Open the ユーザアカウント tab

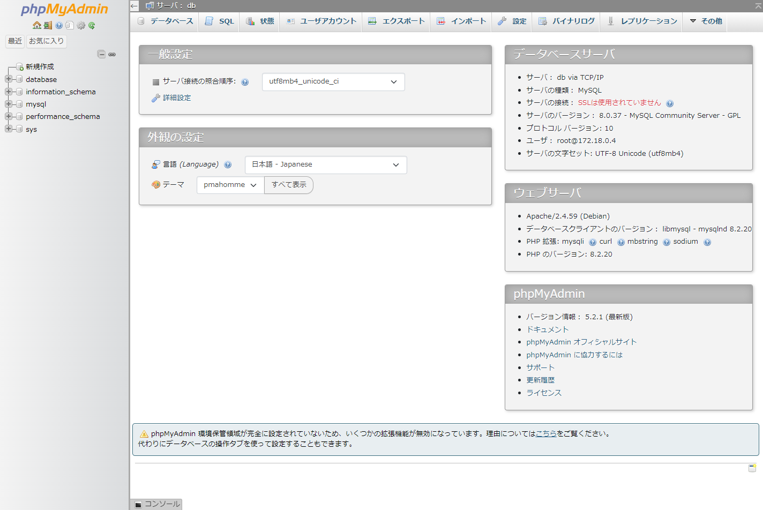(x=321, y=21)
